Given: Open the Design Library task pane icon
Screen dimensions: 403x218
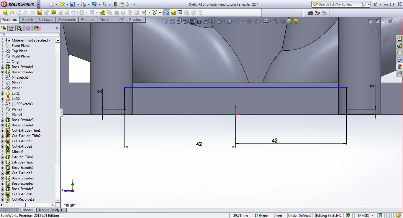Looking at the screenshot, I should [399, 46].
